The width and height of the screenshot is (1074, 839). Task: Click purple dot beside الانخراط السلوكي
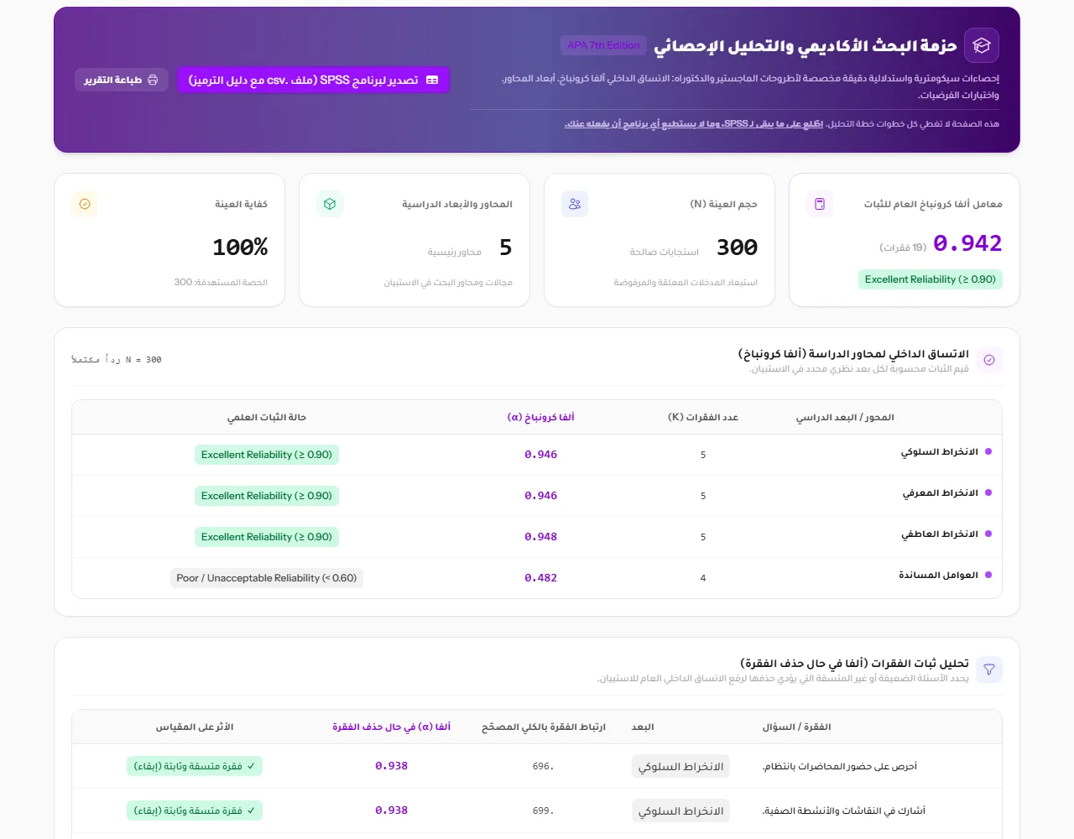988,451
